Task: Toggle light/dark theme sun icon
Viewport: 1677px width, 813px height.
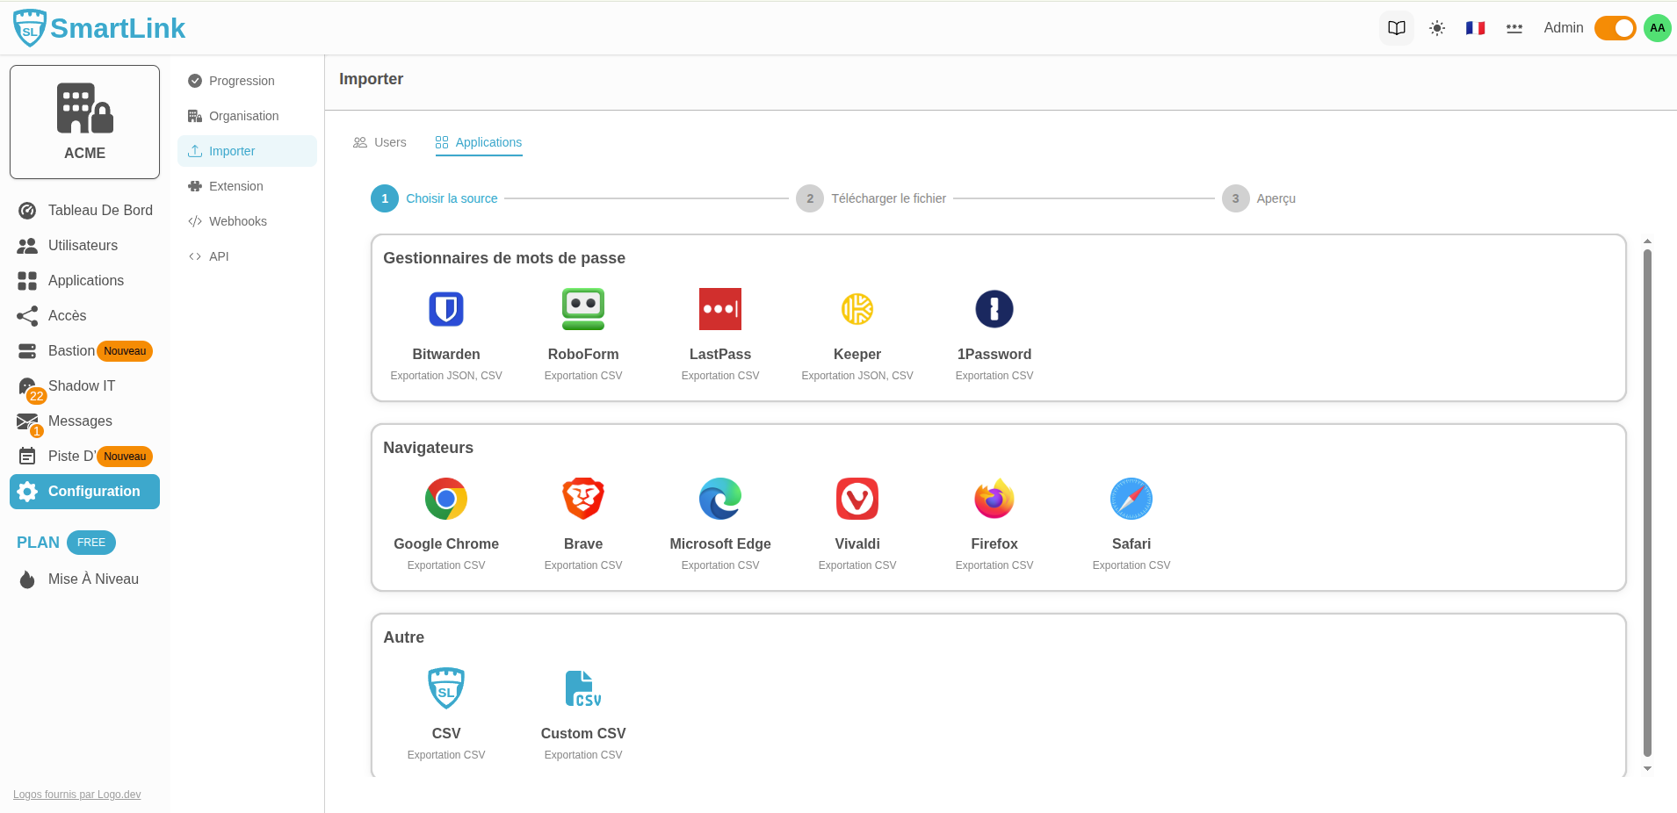Action: [x=1437, y=28]
